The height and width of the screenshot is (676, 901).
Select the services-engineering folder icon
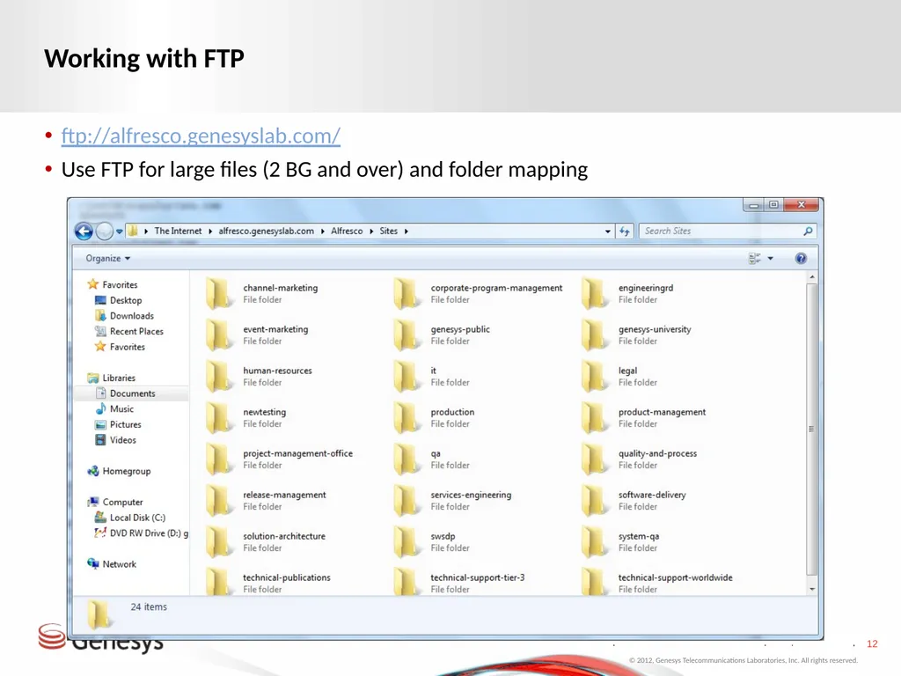click(x=407, y=500)
